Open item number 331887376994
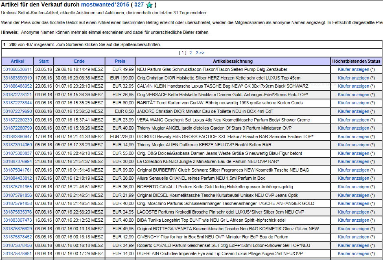Viewport: 383px width, 260px height. click(18, 161)
